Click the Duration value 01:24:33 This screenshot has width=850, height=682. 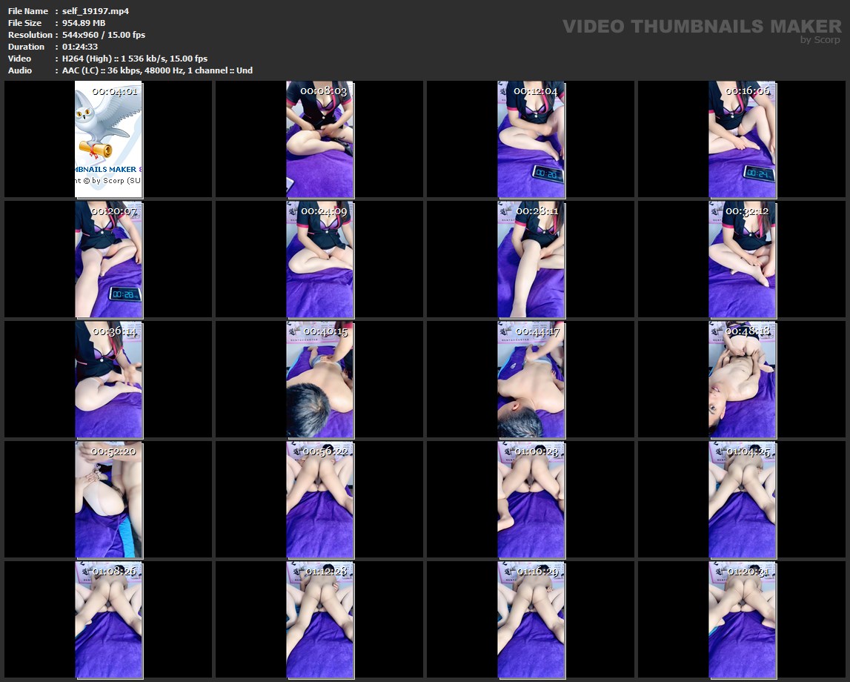(80, 47)
